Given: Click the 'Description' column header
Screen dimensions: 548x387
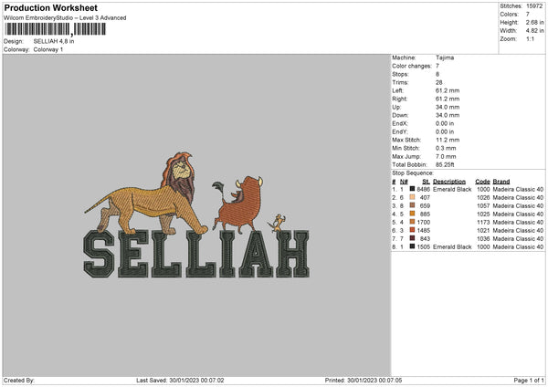Looking at the screenshot, I should [x=449, y=182].
